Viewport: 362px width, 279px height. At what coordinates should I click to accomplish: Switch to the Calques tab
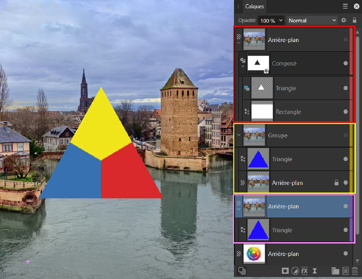point(254,7)
